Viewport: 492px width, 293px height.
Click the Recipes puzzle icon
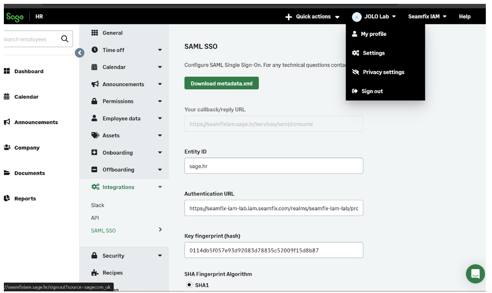pyautogui.click(x=95, y=273)
